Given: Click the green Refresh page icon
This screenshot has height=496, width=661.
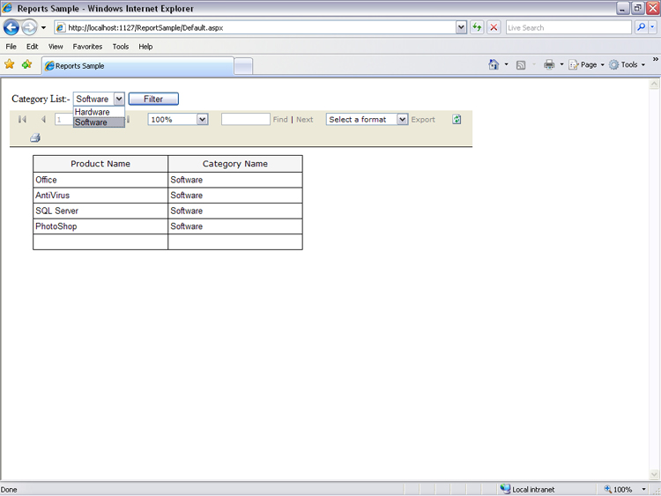Looking at the screenshot, I should (x=477, y=28).
